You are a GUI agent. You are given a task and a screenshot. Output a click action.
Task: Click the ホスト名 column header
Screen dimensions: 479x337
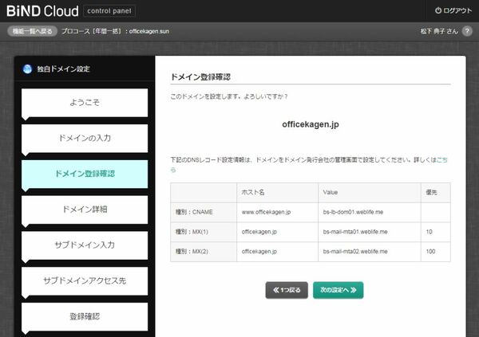(277, 193)
